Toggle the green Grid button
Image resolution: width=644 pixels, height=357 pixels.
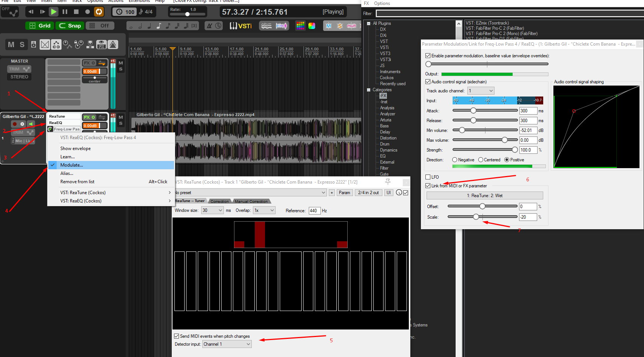point(40,26)
